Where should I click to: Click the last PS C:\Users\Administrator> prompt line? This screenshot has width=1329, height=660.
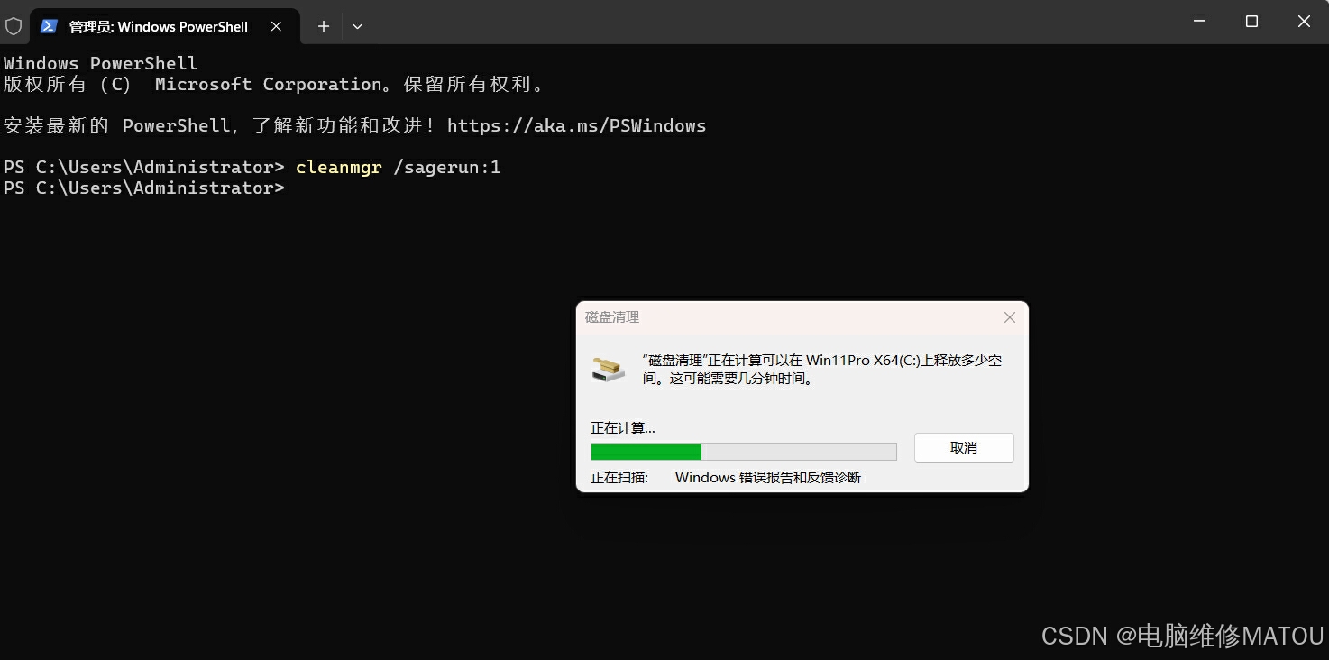[144, 188]
